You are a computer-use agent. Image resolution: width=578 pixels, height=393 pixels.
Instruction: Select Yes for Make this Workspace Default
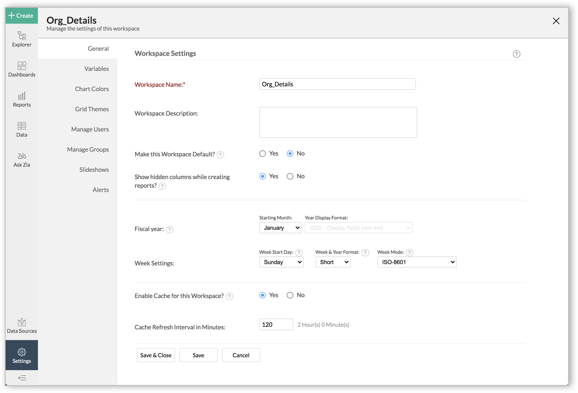(262, 153)
